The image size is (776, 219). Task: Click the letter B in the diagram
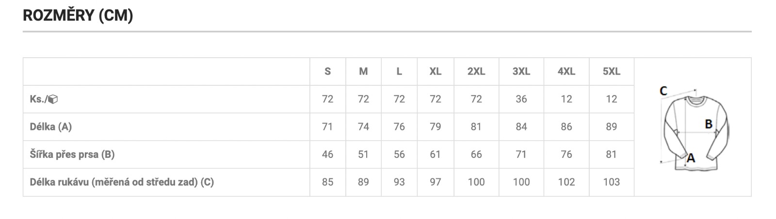tap(709, 124)
